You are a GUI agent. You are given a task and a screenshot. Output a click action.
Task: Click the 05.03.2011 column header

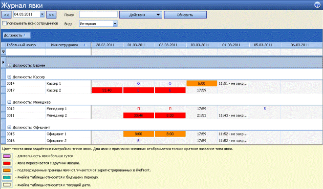tap(265, 45)
